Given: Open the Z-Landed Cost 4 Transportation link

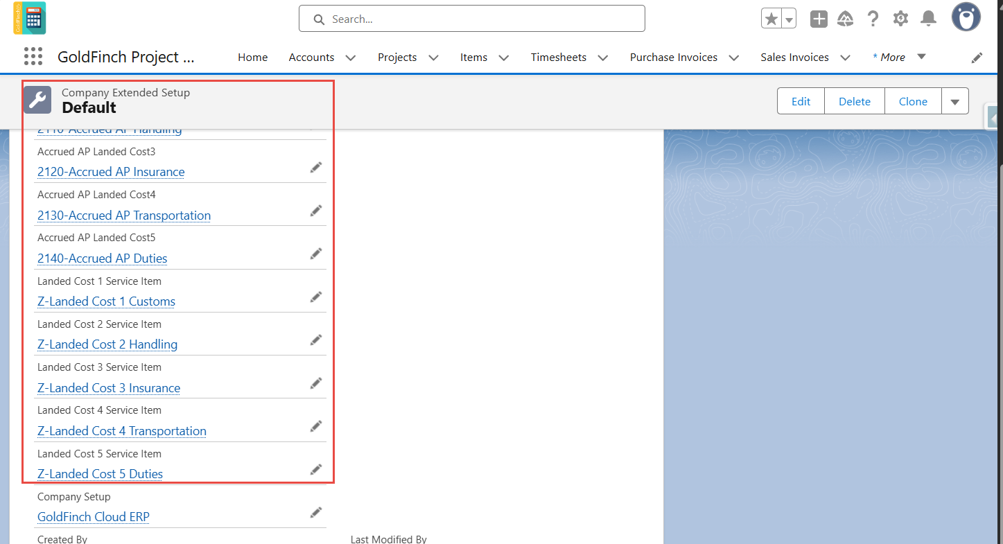Looking at the screenshot, I should (x=122, y=431).
